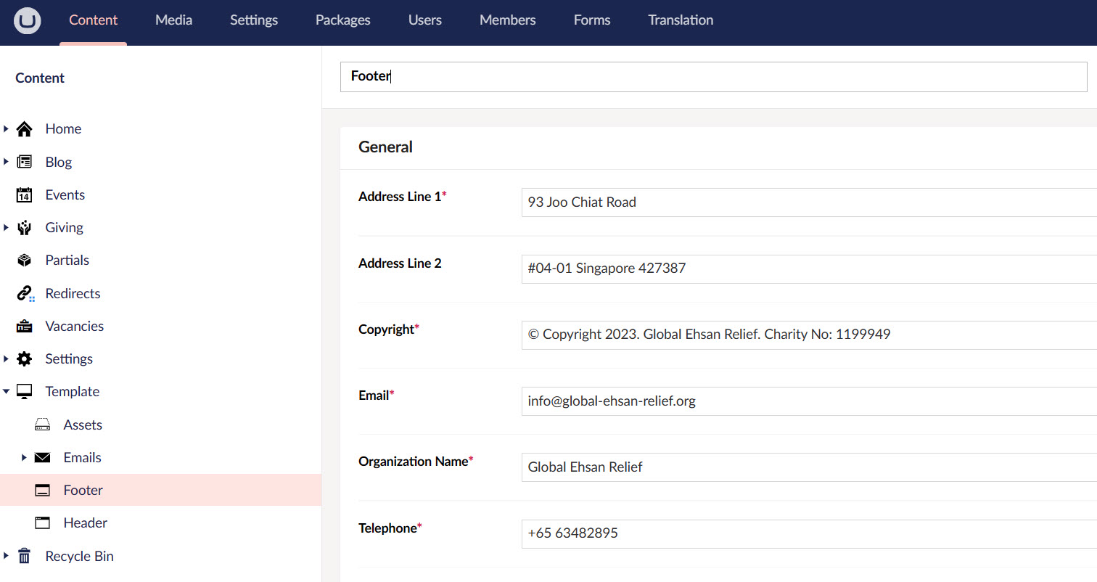1097x582 pixels.
Task: Click the Telephone field label
Action: 387,528
